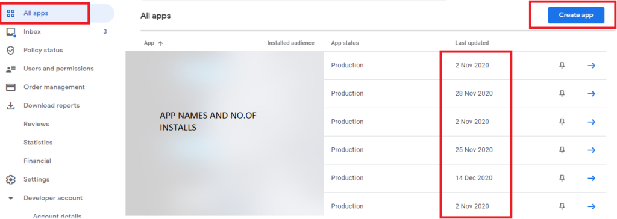The image size is (617, 219).
Task: Click the All apps grid icon
Action: (x=11, y=13)
